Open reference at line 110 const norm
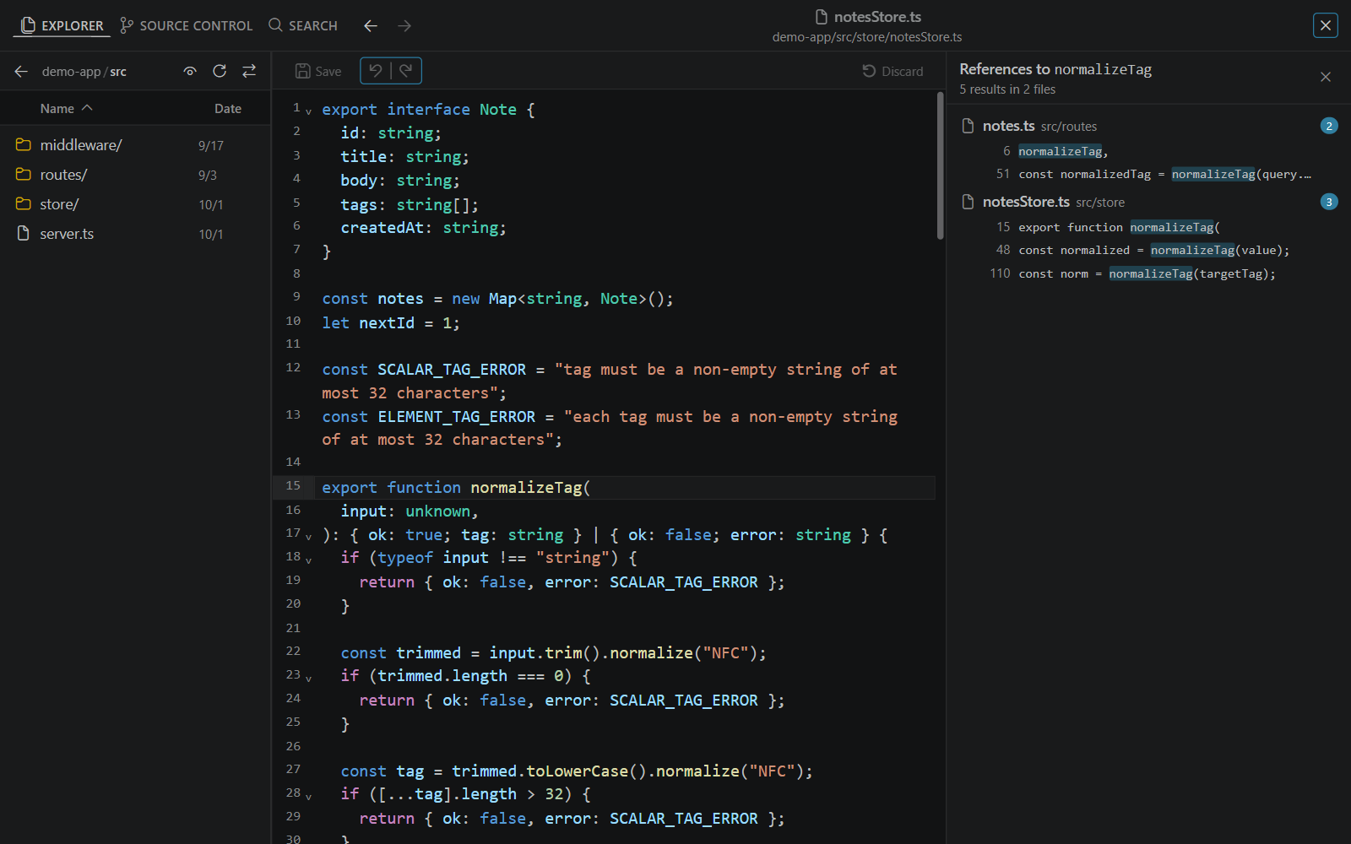 click(1148, 273)
